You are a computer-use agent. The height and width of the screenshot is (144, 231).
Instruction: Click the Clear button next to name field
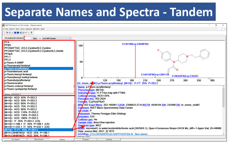click(x=35, y=38)
